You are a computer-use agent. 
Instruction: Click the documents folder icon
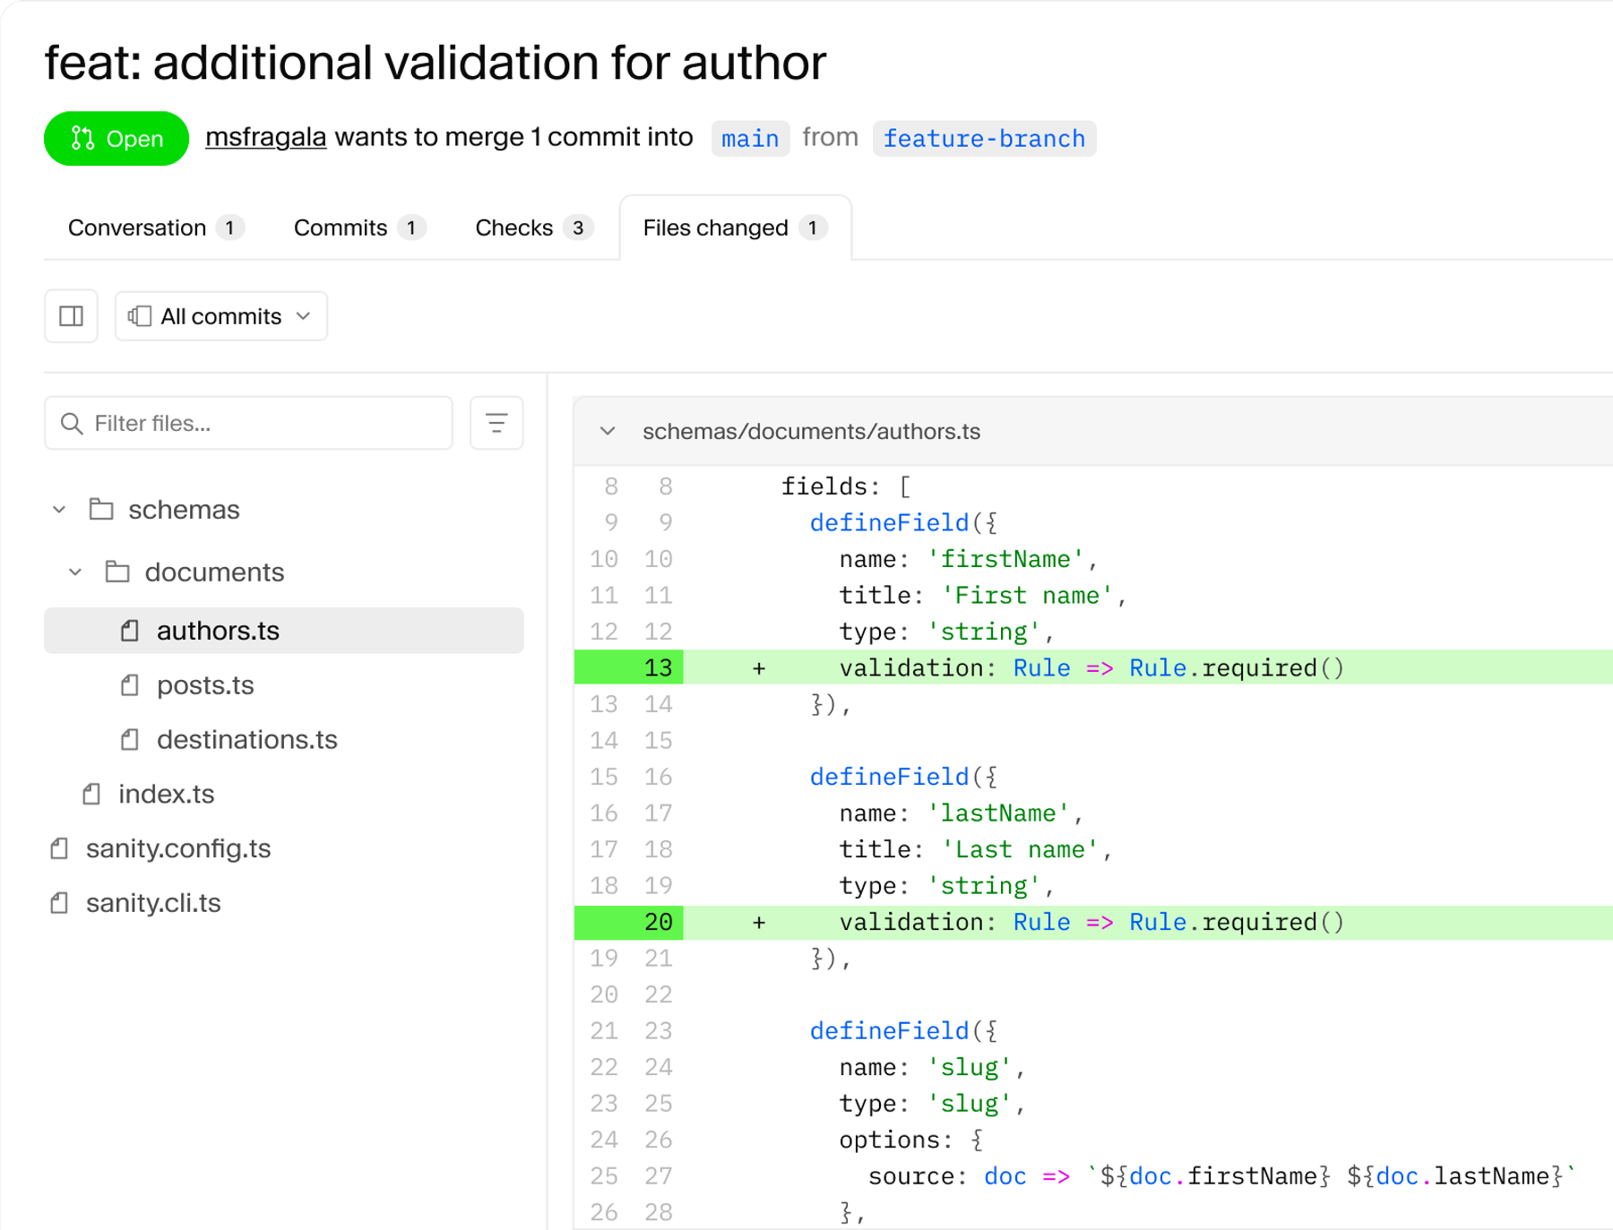[x=117, y=572]
